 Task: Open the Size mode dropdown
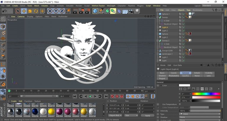point(132,115)
